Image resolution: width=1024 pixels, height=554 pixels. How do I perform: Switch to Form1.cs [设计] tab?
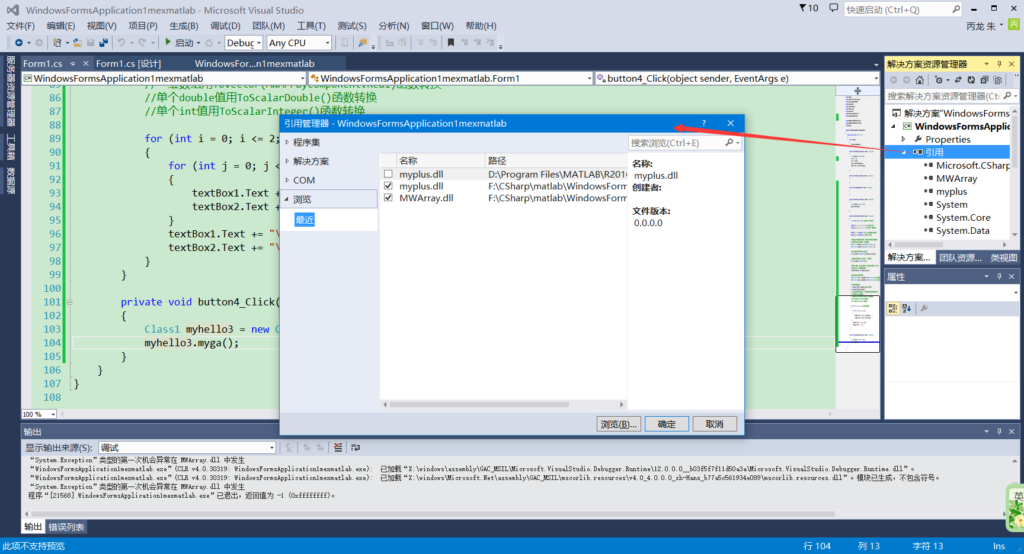[x=129, y=63]
